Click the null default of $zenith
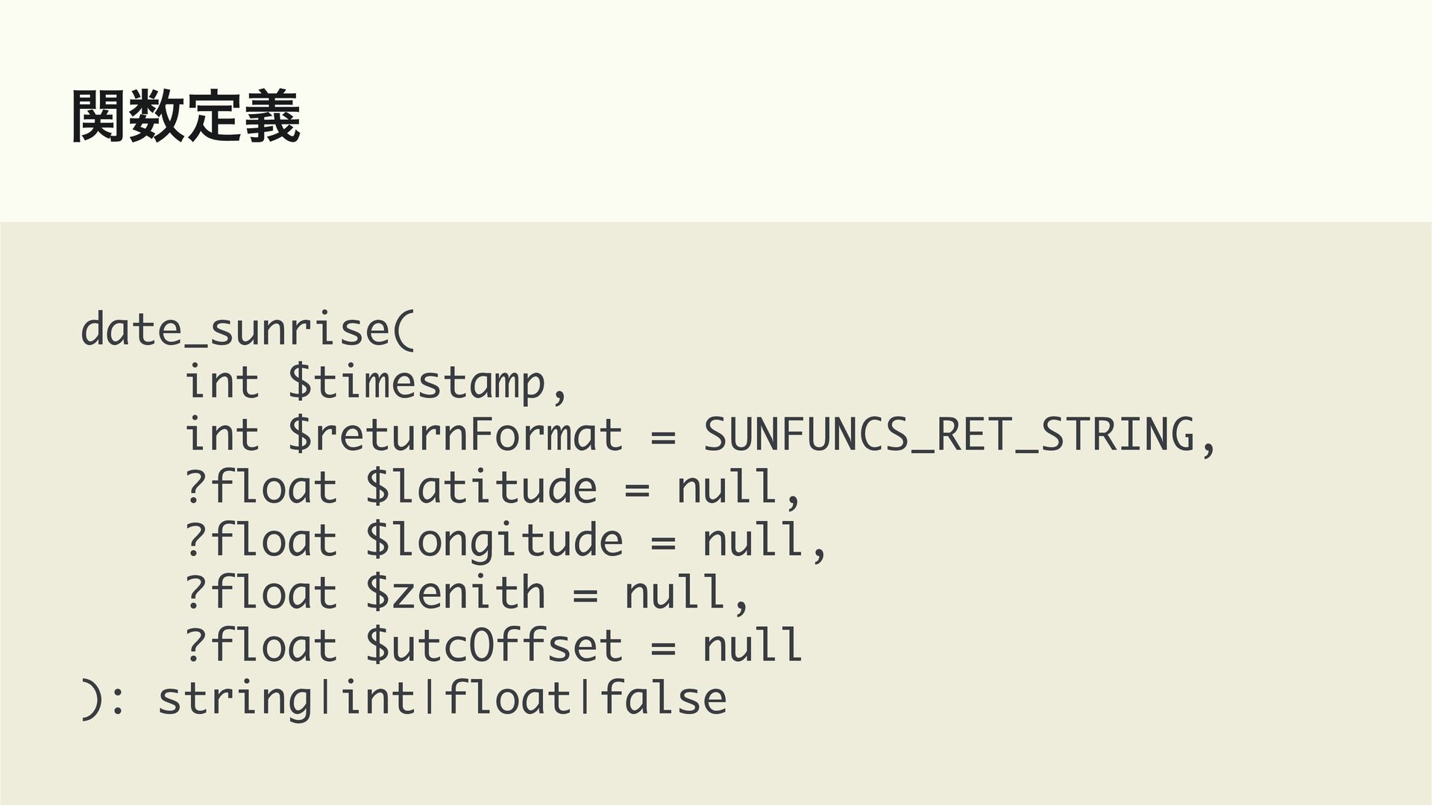This screenshot has width=1432, height=805. (x=676, y=594)
